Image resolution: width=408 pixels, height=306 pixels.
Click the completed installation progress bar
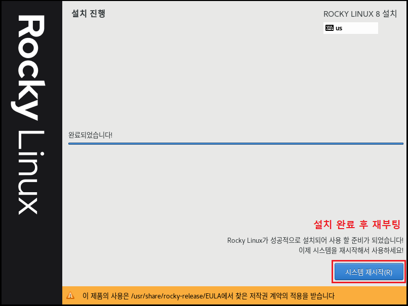(236, 144)
